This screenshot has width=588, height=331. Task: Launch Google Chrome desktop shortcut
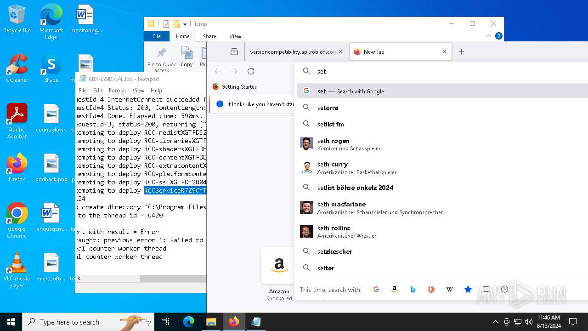(17, 221)
